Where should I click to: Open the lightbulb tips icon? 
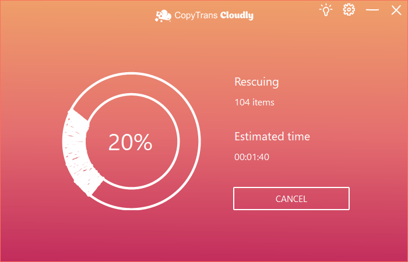click(x=325, y=10)
